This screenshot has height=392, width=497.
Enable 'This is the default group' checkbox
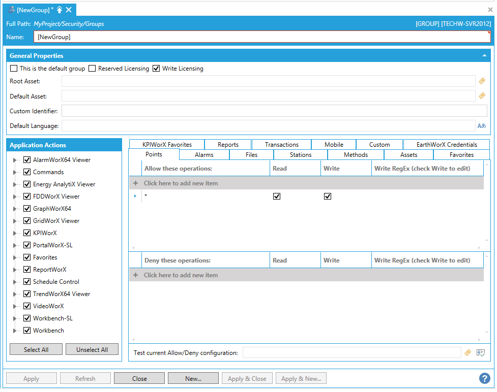click(14, 69)
